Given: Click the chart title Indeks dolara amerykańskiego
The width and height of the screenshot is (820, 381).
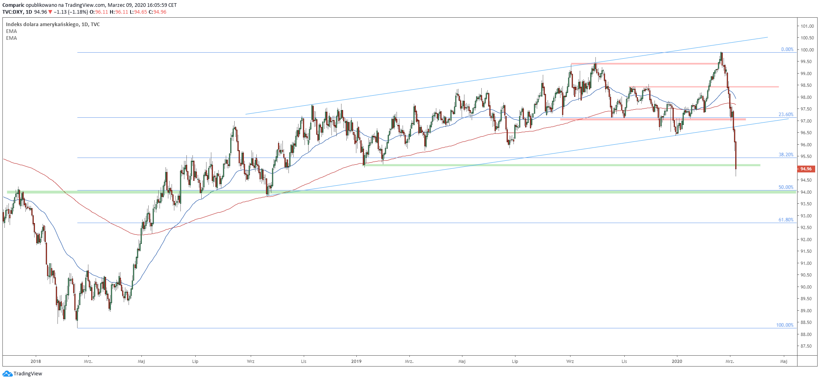Looking at the screenshot, I should tap(43, 25).
